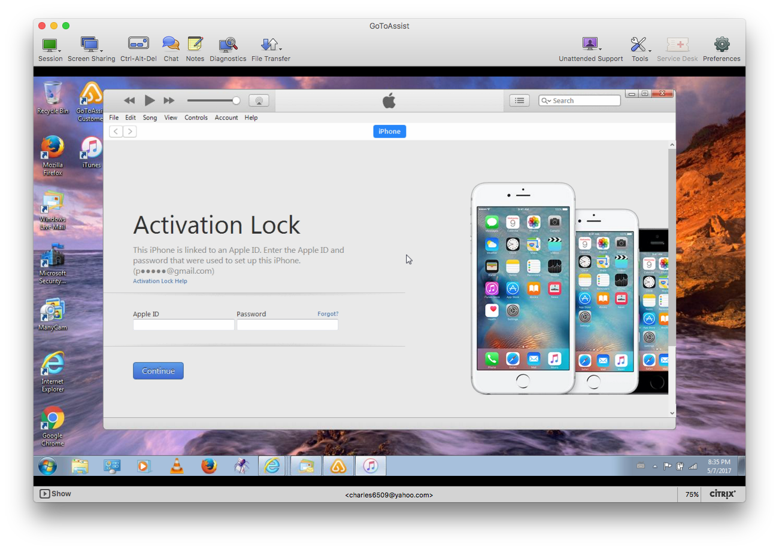Click the Apple ID input field
Image resolution: width=779 pixels, height=550 pixels.
[x=184, y=325]
